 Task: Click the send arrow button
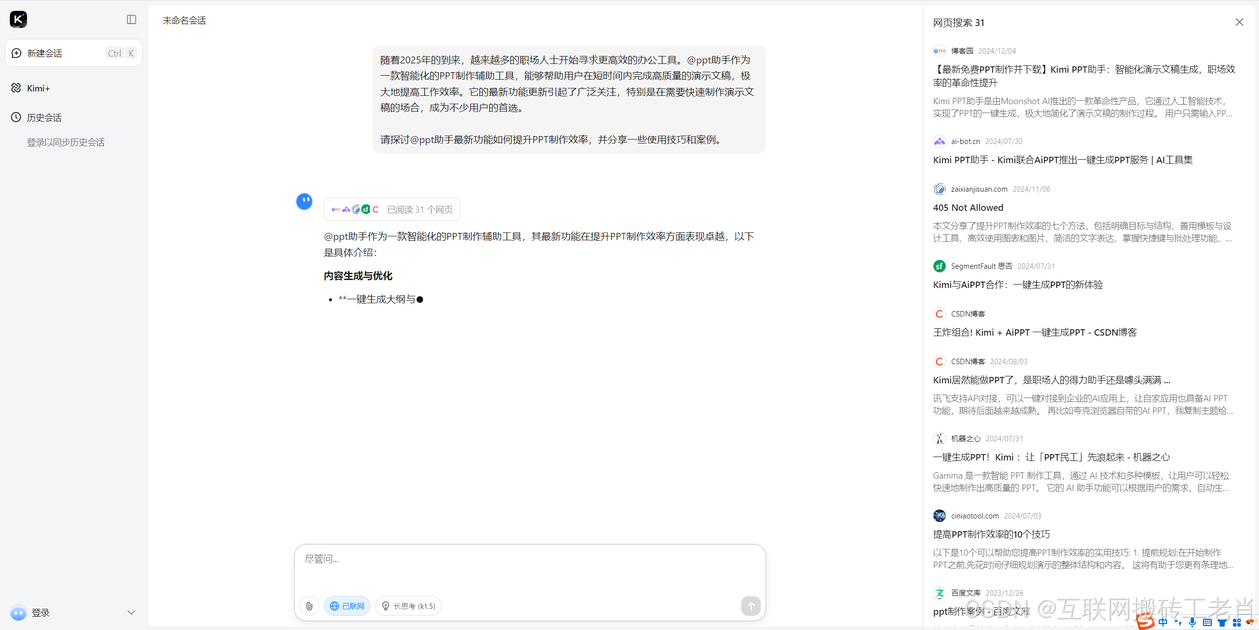[x=750, y=606]
